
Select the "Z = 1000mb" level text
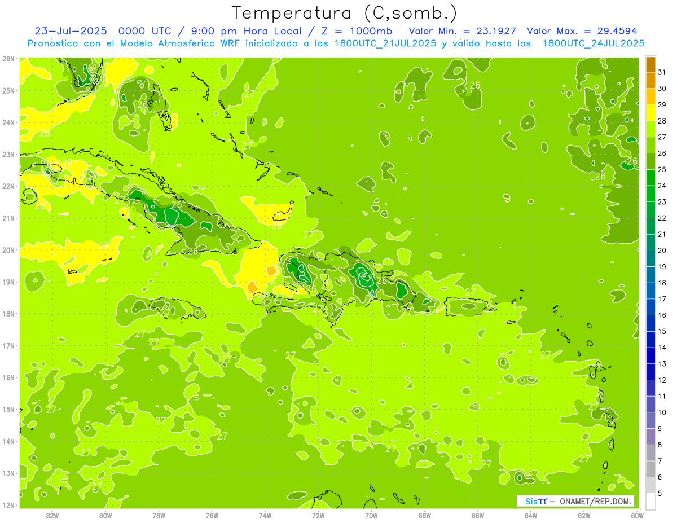(x=357, y=31)
